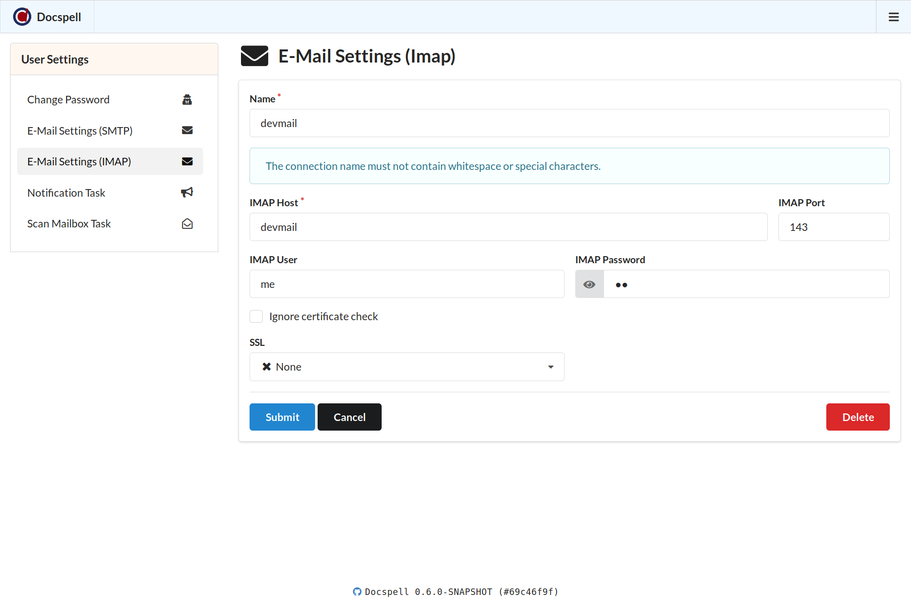Open the Notification Task settings page

pyautogui.click(x=66, y=193)
